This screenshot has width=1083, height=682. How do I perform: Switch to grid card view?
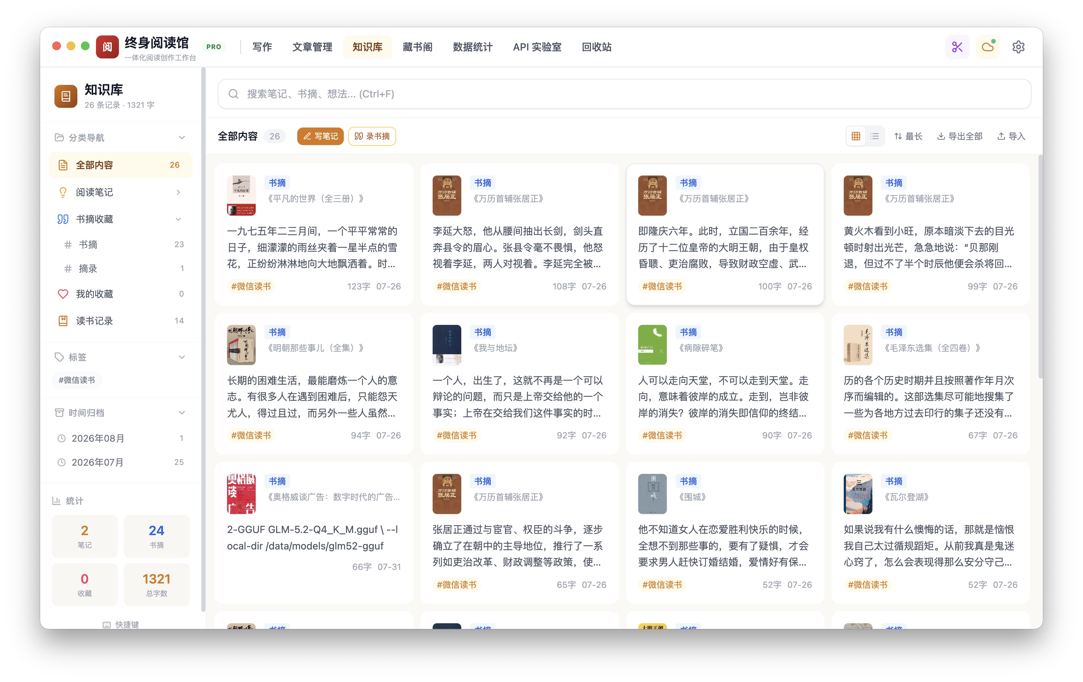point(856,136)
